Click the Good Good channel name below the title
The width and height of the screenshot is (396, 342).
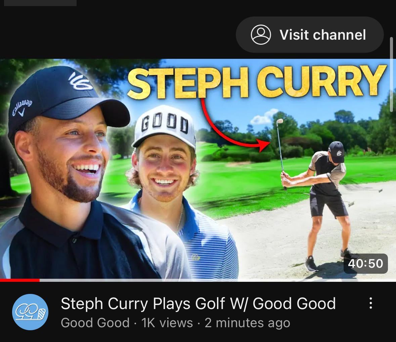[x=95, y=323]
